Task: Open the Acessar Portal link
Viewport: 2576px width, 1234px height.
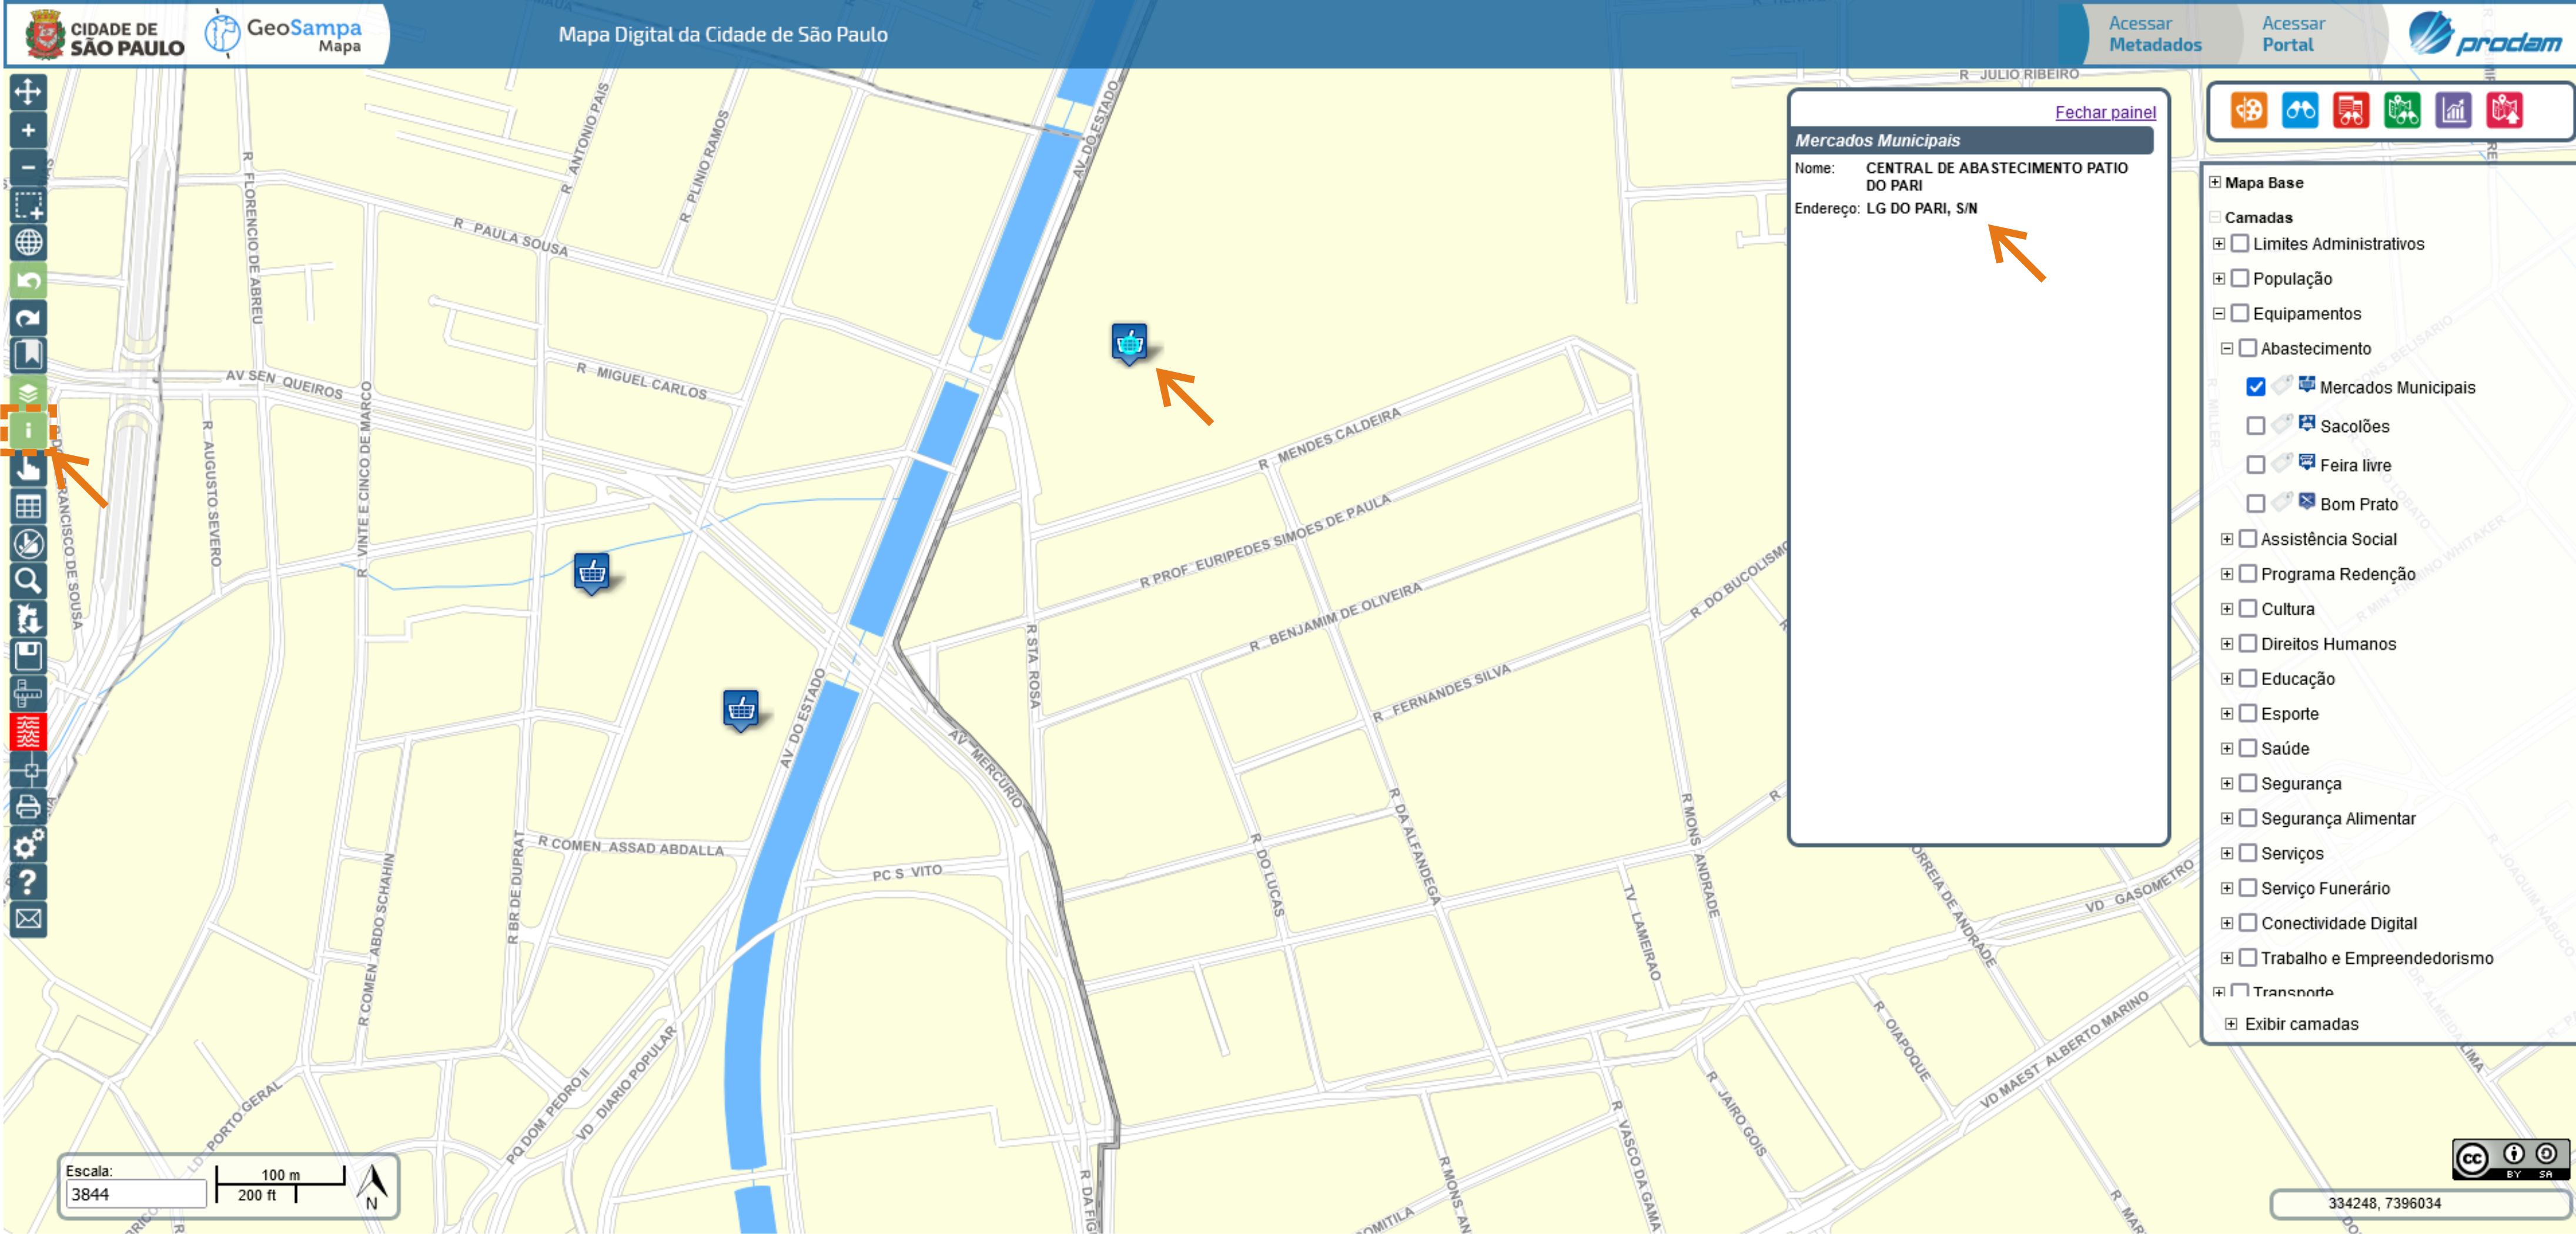Action: [x=2293, y=34]
